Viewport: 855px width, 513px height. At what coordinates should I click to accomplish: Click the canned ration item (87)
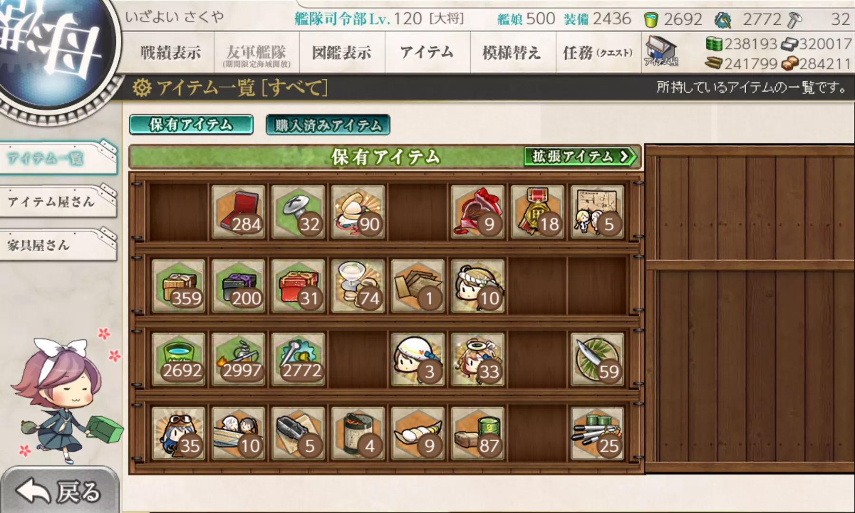478,433
